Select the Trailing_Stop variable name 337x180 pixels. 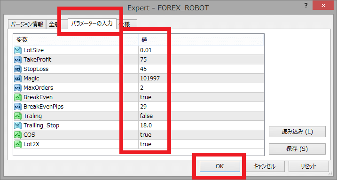[x=41, y=125]
